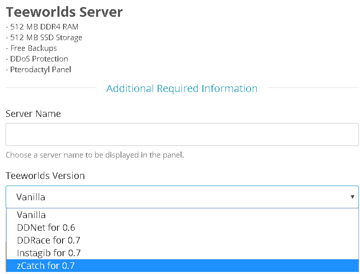360x274 pixels.
Task: Click the 512 MB SSD Storage line
Action: click(44, 38)
